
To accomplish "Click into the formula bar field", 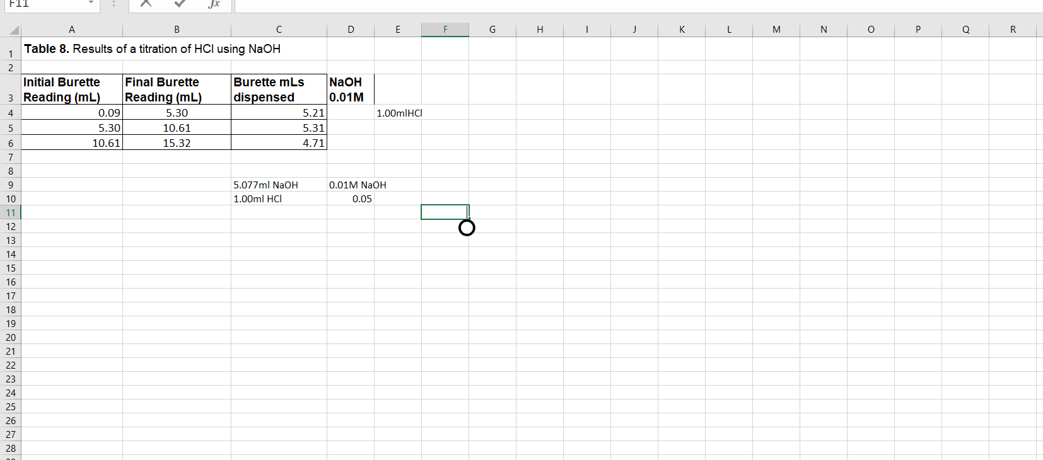I will [638, 5].
